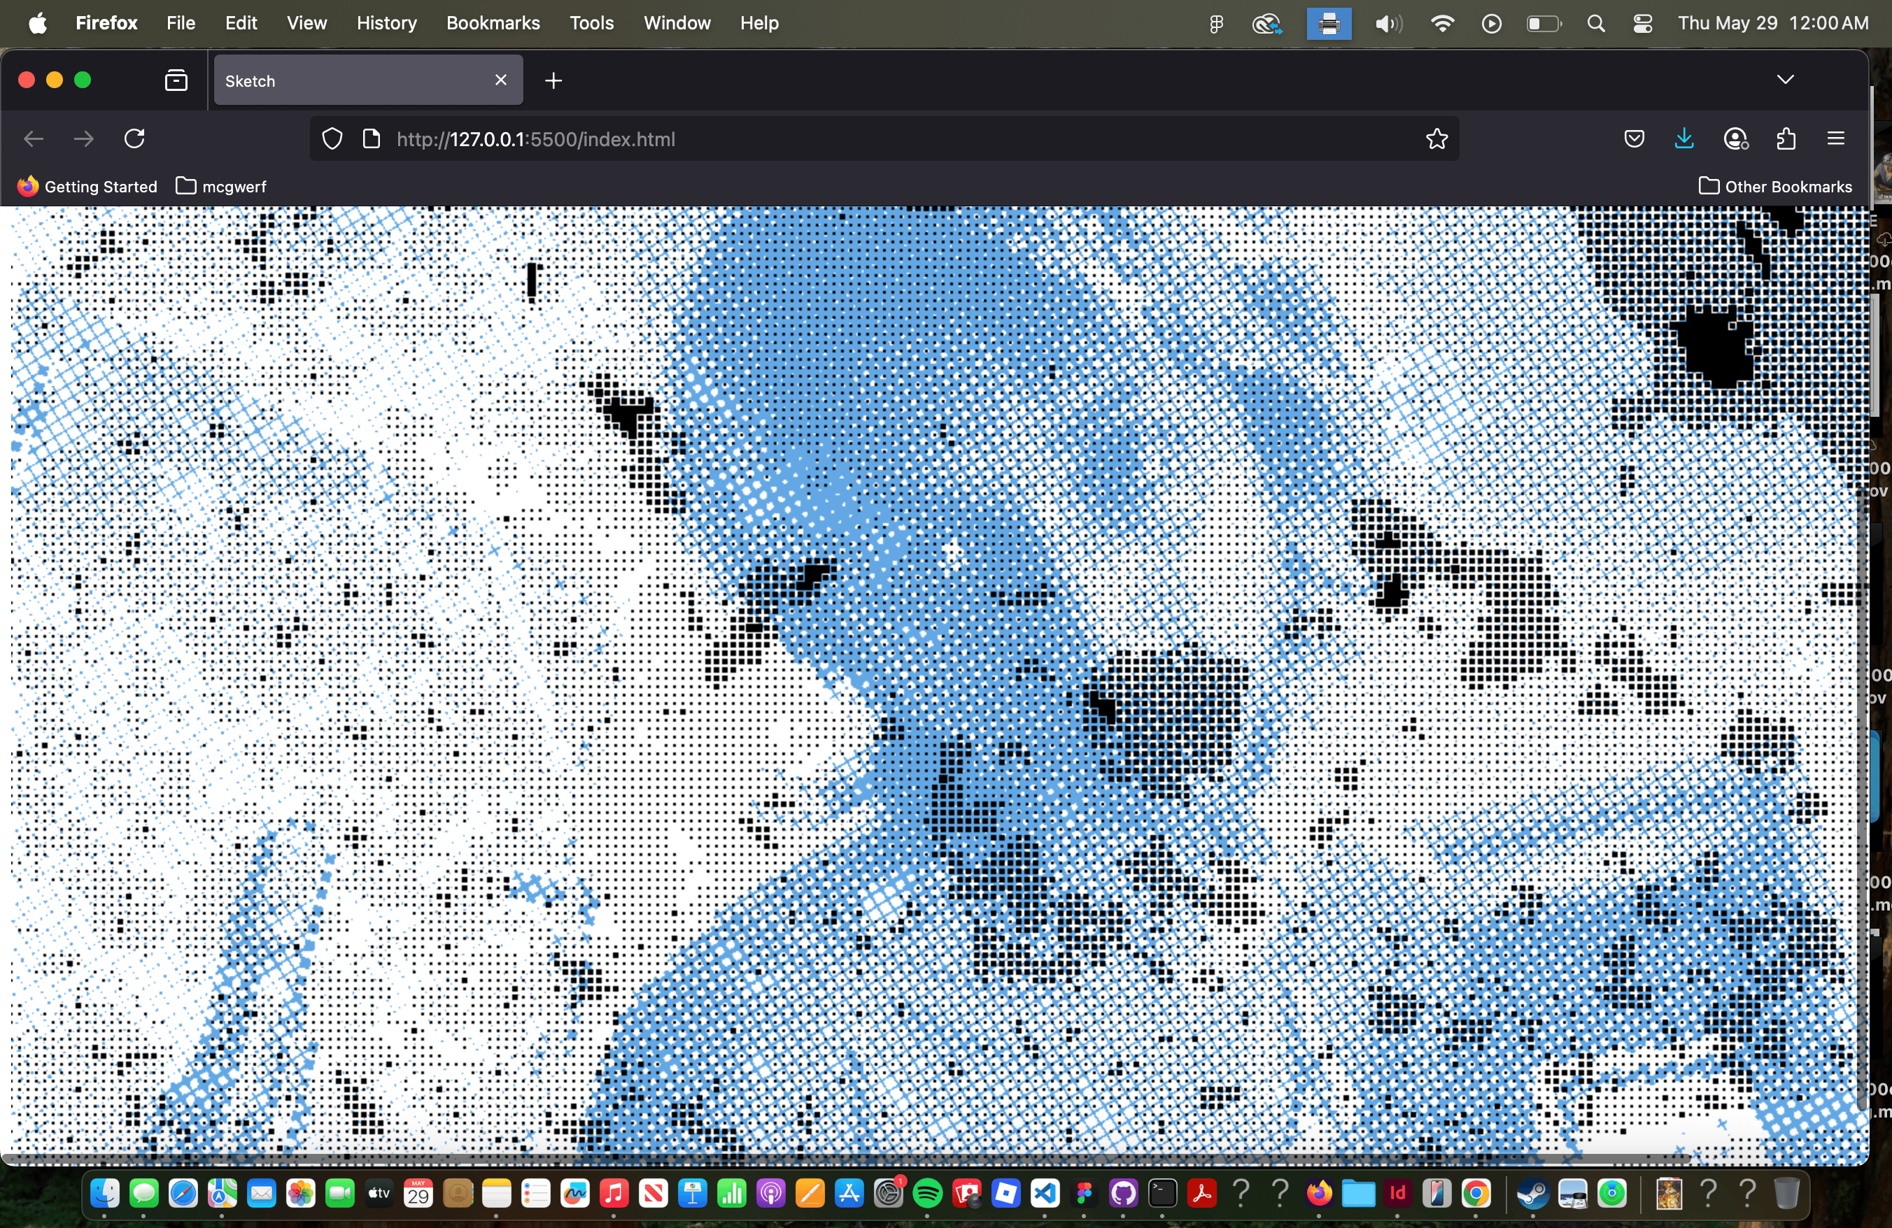Open the Other Bookmarks folder

click(x=1775, y=187)
